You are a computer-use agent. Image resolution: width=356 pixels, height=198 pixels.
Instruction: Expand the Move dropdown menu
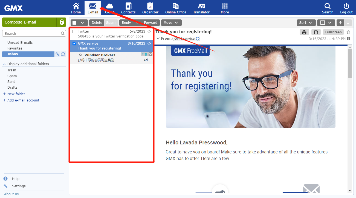pos(171,23)
